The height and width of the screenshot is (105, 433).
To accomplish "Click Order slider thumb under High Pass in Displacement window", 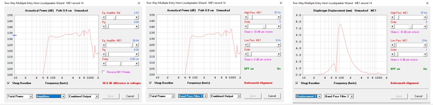I will [411, 27].
